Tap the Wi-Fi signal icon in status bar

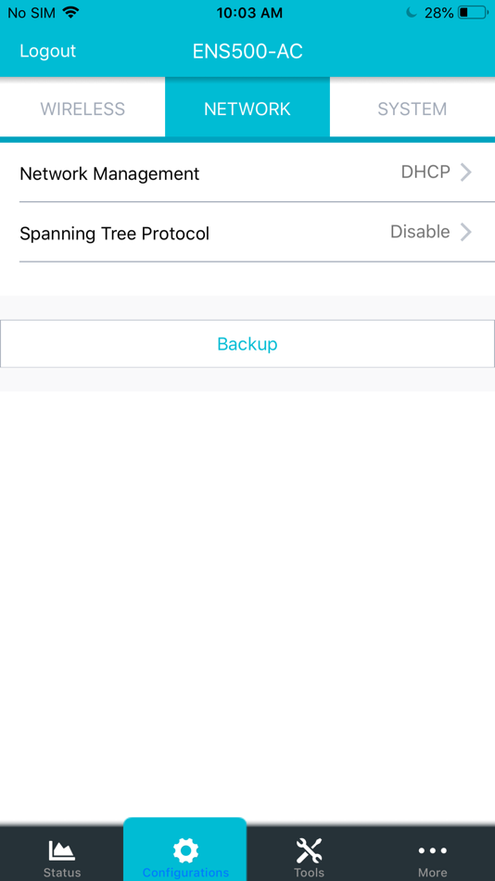[x=70, y=12]
